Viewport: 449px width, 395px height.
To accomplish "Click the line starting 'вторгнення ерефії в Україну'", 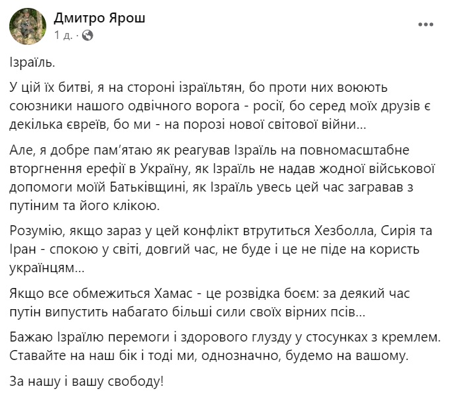I will (x=222, y=168).
